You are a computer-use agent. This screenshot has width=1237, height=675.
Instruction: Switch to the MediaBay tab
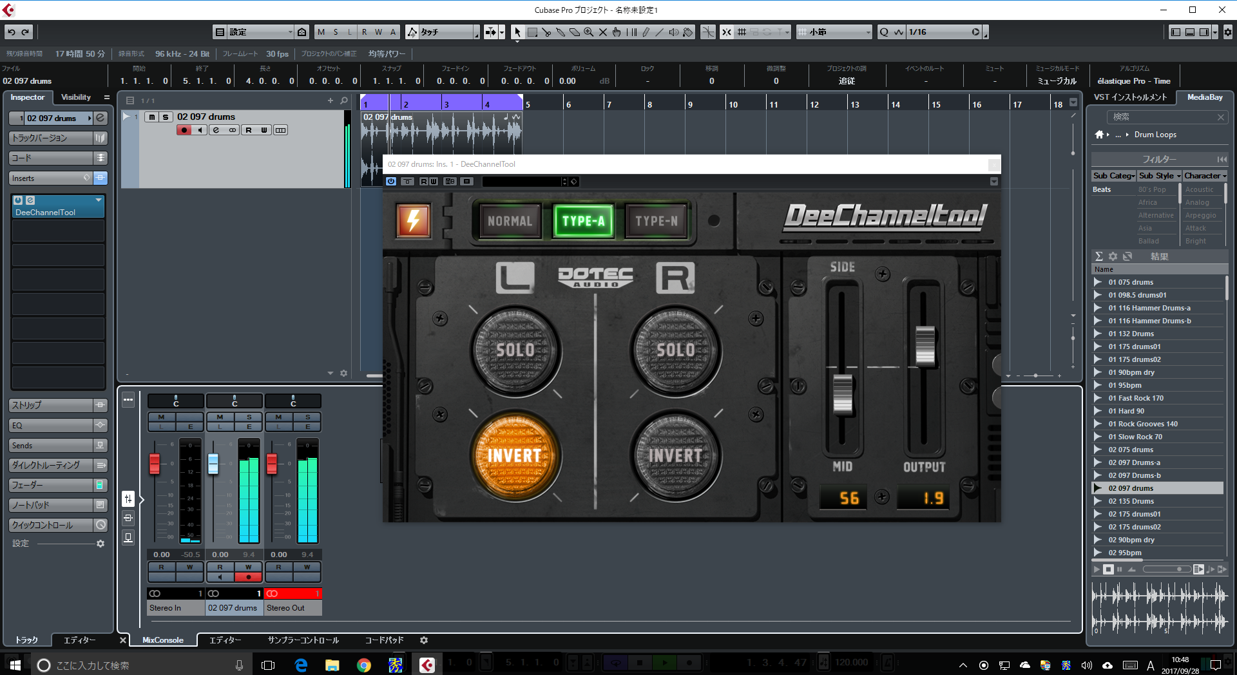click(1205, 97)
